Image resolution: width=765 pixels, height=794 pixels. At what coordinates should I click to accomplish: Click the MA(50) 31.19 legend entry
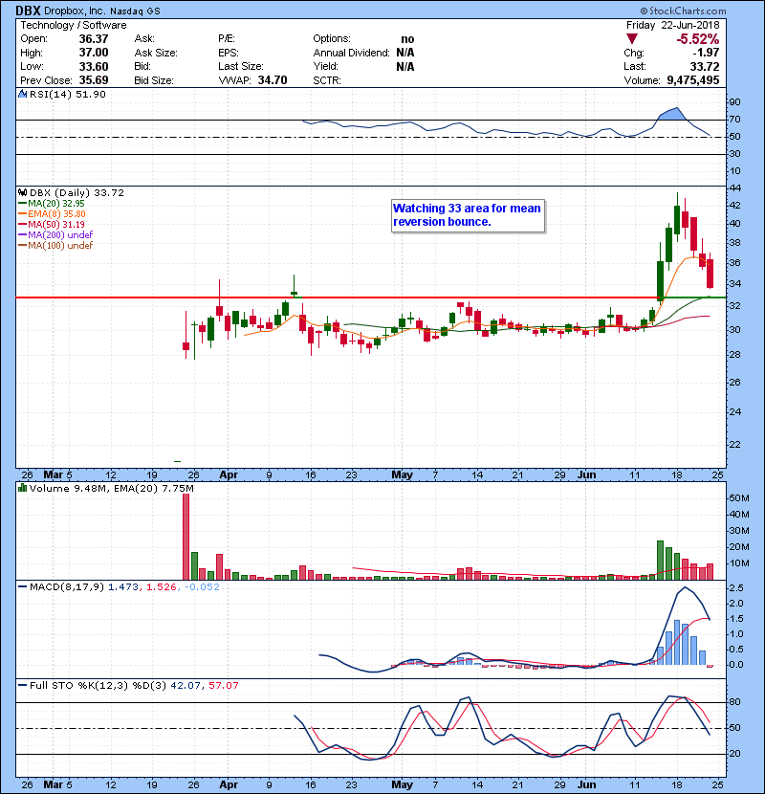click(52, 224)
